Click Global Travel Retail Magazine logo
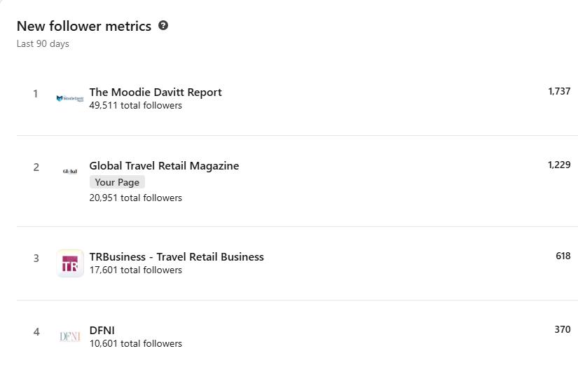This screenshot has height=372, width=578. [x=69, y=171]
